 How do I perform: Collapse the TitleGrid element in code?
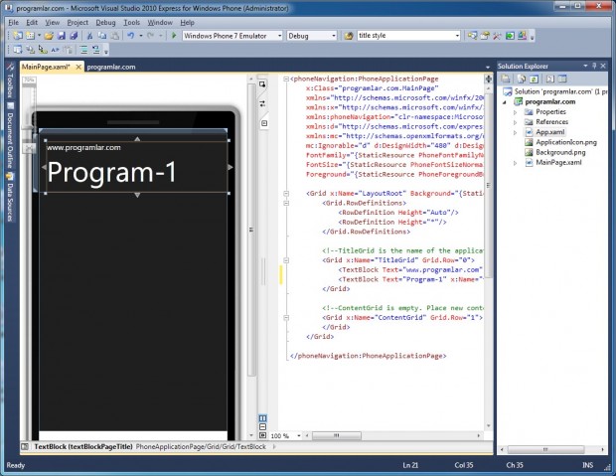point(286,260)
